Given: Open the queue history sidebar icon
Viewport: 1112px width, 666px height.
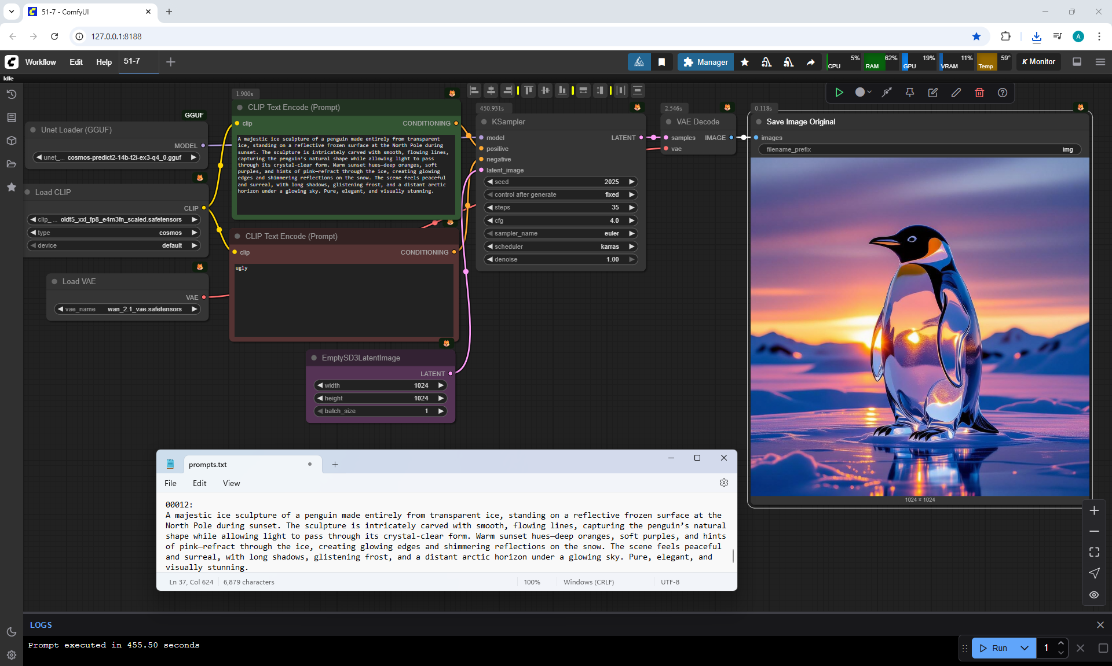Looking at the screenshot, I should pyautogui.click(x=11, y=94).
